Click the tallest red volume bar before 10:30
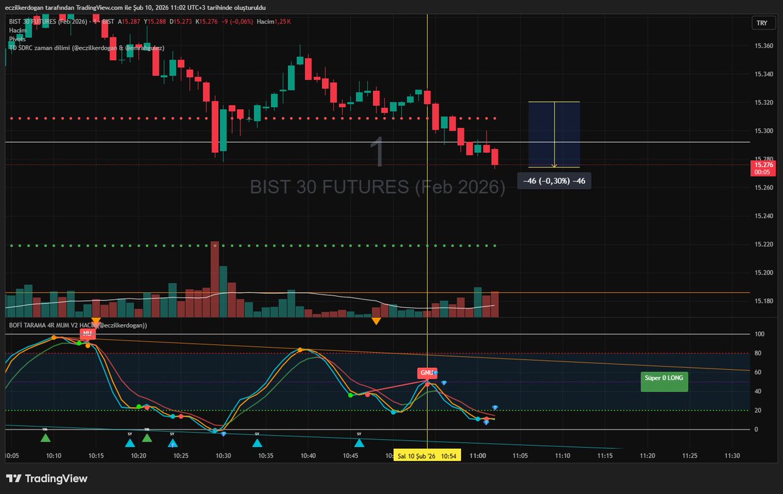 (x=215, y=279)
